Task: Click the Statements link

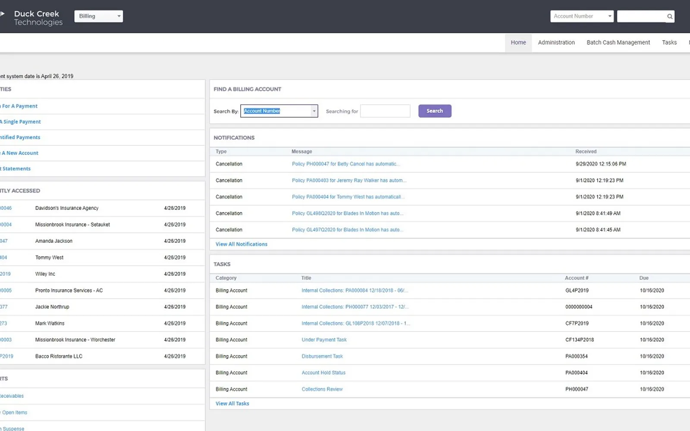Action: coord(16,169)
